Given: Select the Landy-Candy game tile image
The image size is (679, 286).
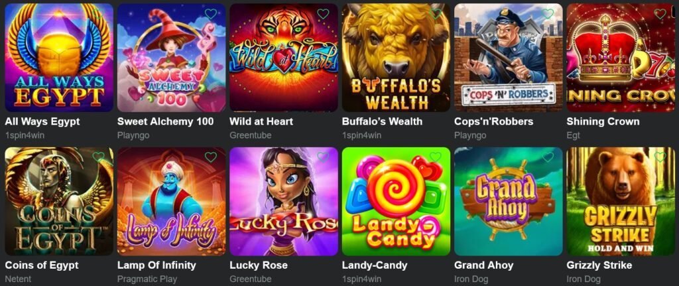Looking at the screenshot, I should (x=397, y=202).
